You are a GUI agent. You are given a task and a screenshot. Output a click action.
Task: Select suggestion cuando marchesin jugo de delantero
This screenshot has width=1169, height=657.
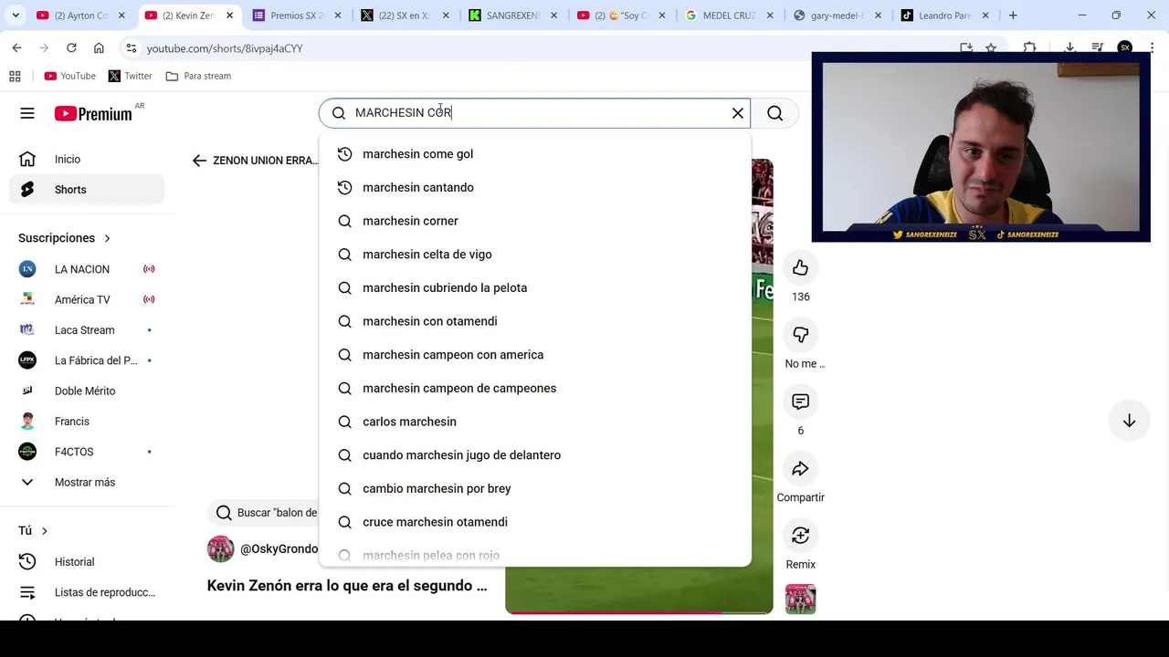[535, 455]
